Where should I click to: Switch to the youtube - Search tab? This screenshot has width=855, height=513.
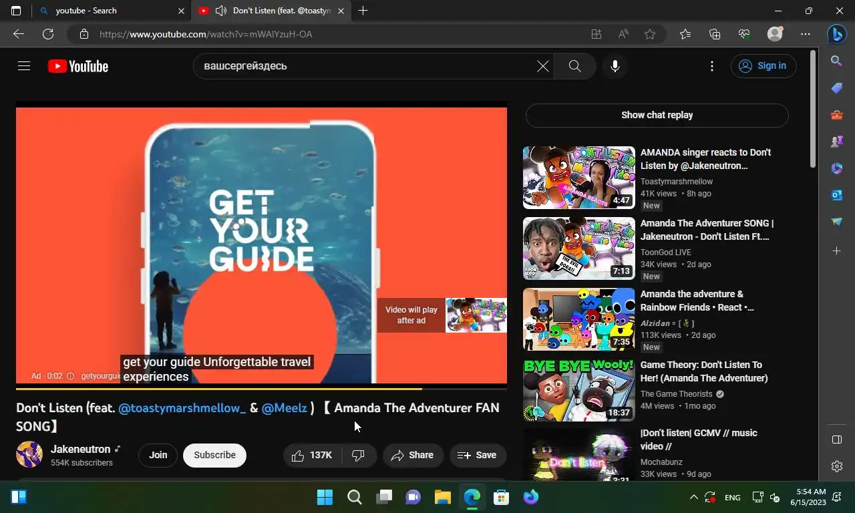tap(110, 11)
